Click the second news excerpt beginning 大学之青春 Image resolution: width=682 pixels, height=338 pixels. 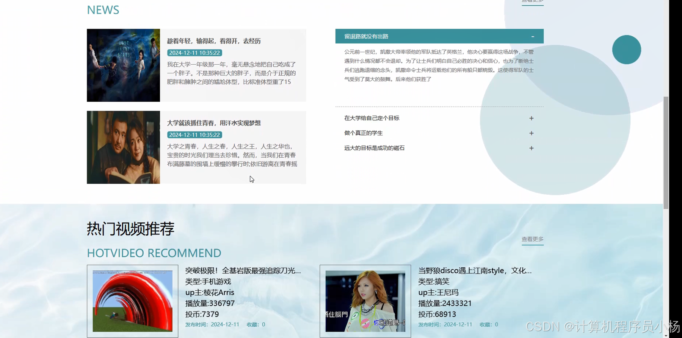[232, 155]
